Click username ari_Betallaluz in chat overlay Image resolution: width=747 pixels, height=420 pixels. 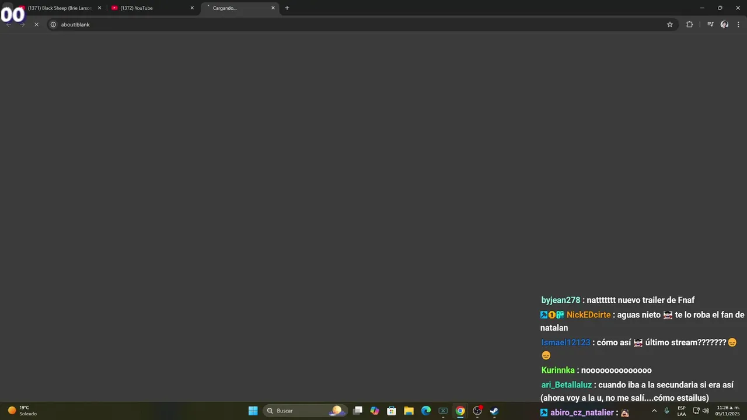[x=566, y=385]
